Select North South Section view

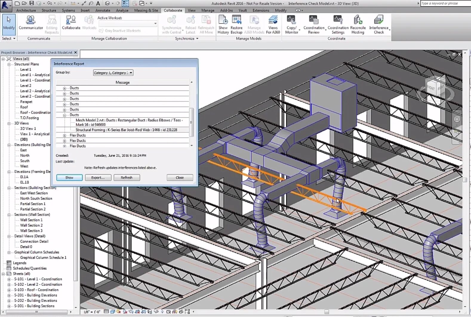tap(36, 198)
